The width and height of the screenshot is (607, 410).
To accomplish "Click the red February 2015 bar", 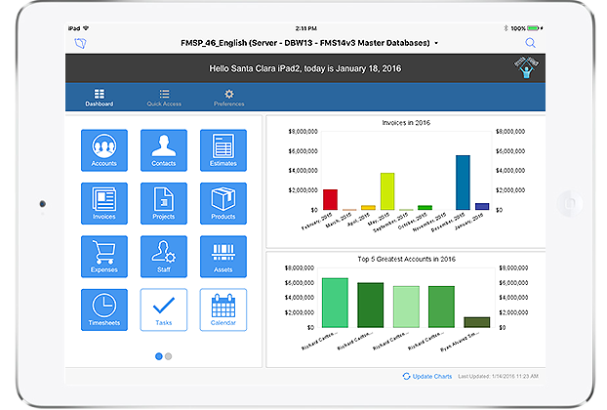I will click(330, 200).
